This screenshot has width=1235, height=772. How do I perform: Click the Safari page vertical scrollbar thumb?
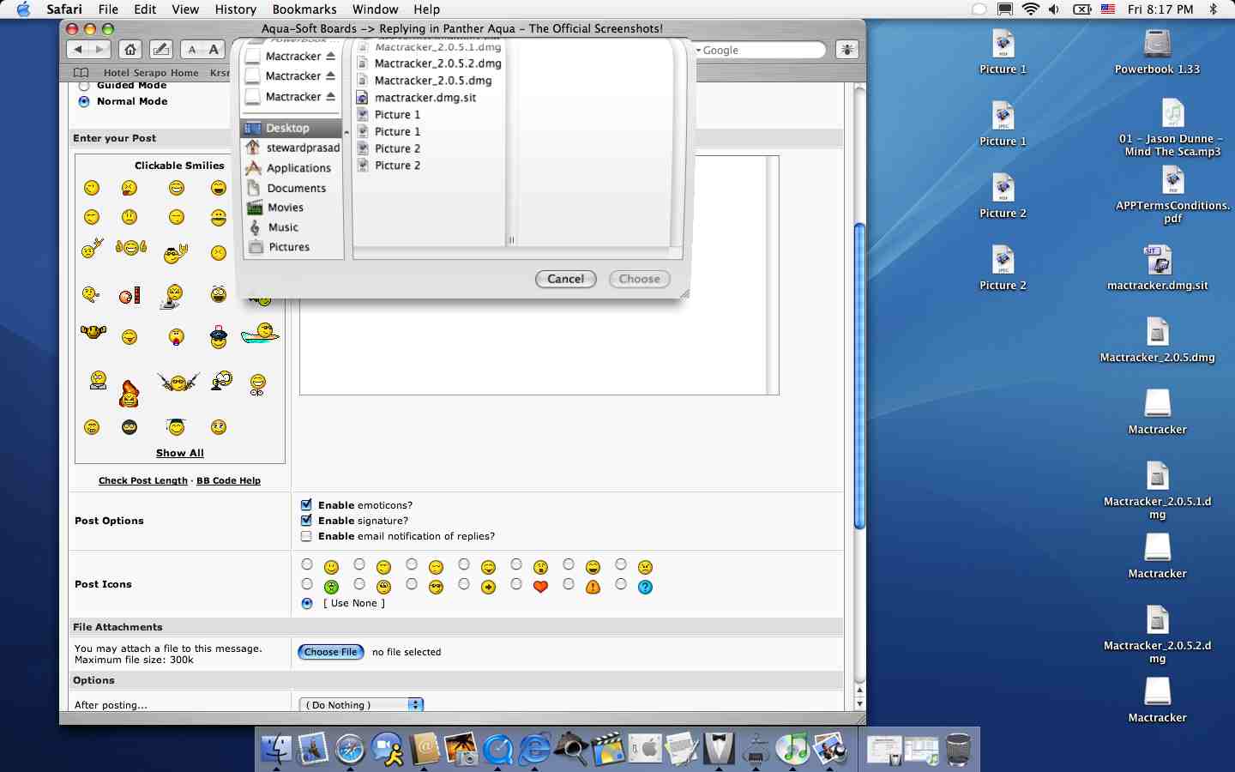click(859, 376)
